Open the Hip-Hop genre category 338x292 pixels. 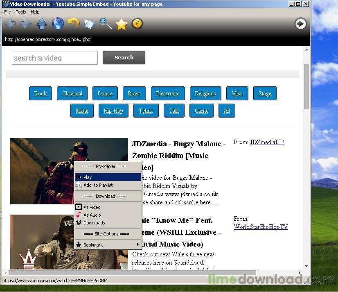pos(113,111)
